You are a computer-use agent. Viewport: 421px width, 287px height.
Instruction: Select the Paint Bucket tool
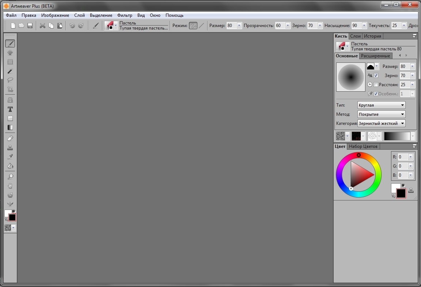pyautogui.click(x=10, y=166)
